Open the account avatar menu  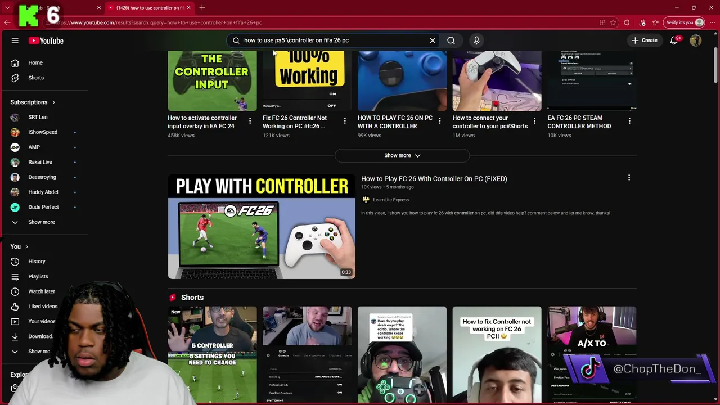click(x=696, y=40)
